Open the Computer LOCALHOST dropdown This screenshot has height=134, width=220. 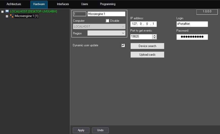click(x=99, y=27)
